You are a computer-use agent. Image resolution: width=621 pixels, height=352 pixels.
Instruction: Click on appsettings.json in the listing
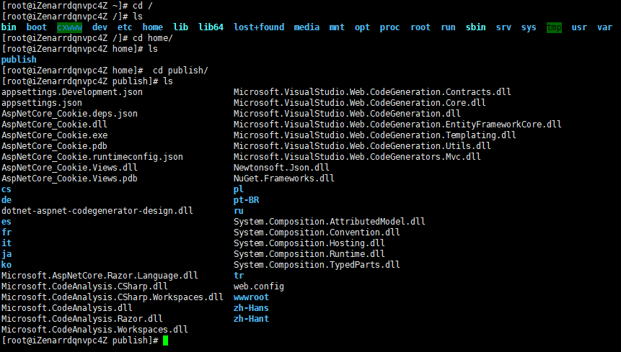coord(42,103)
